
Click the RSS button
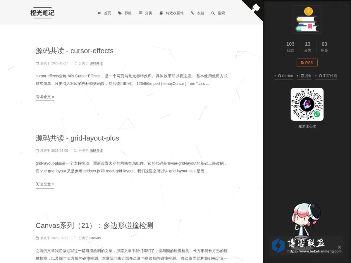coord(307,63)
